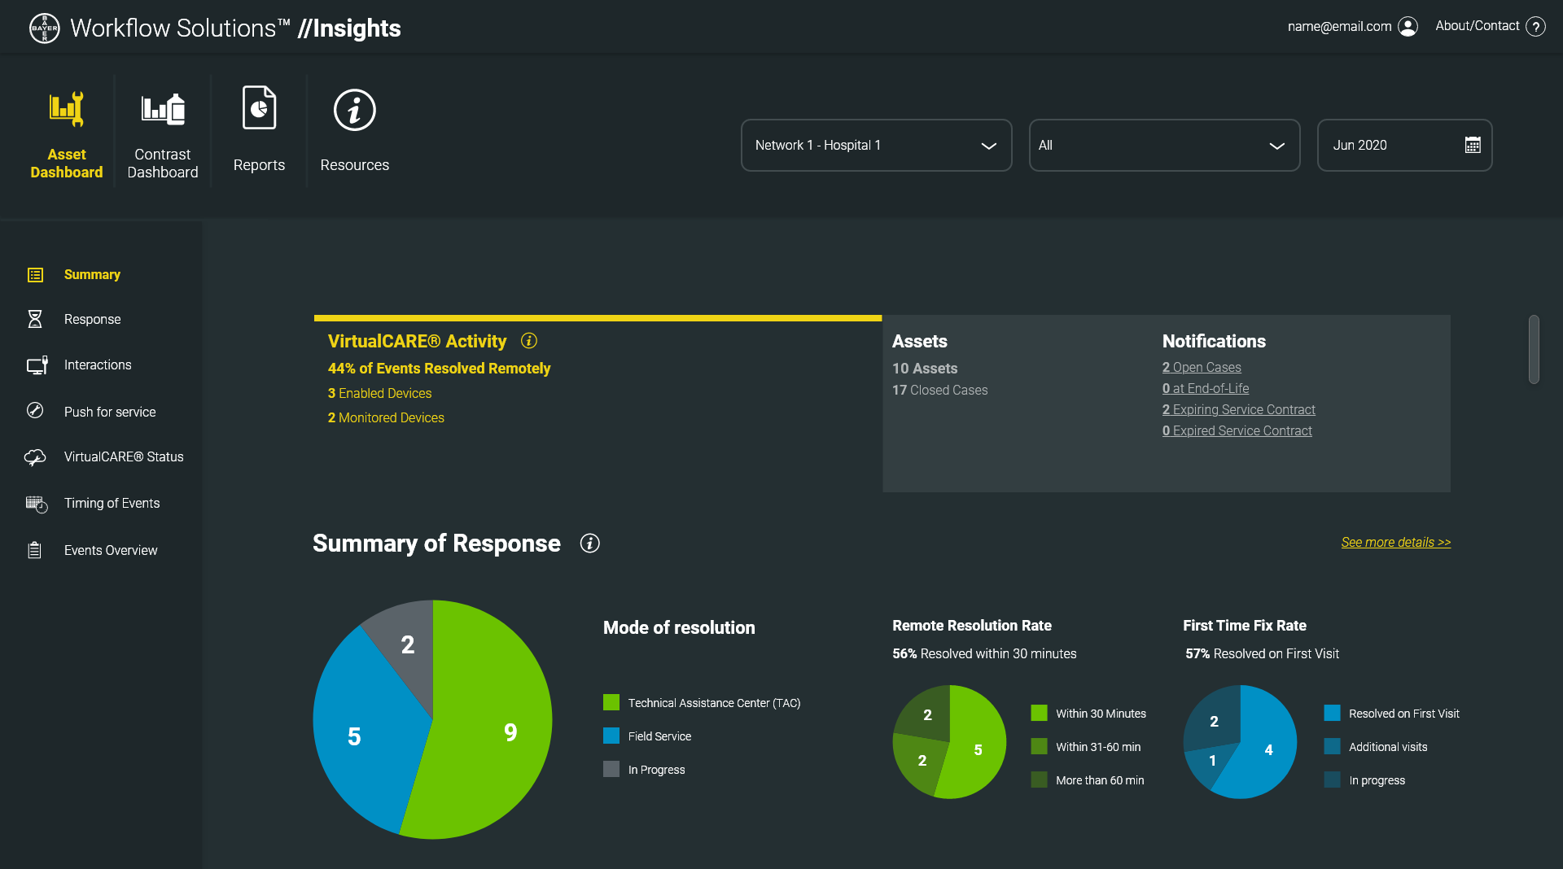Open the Jun 2020 date field

(1405, 146)
